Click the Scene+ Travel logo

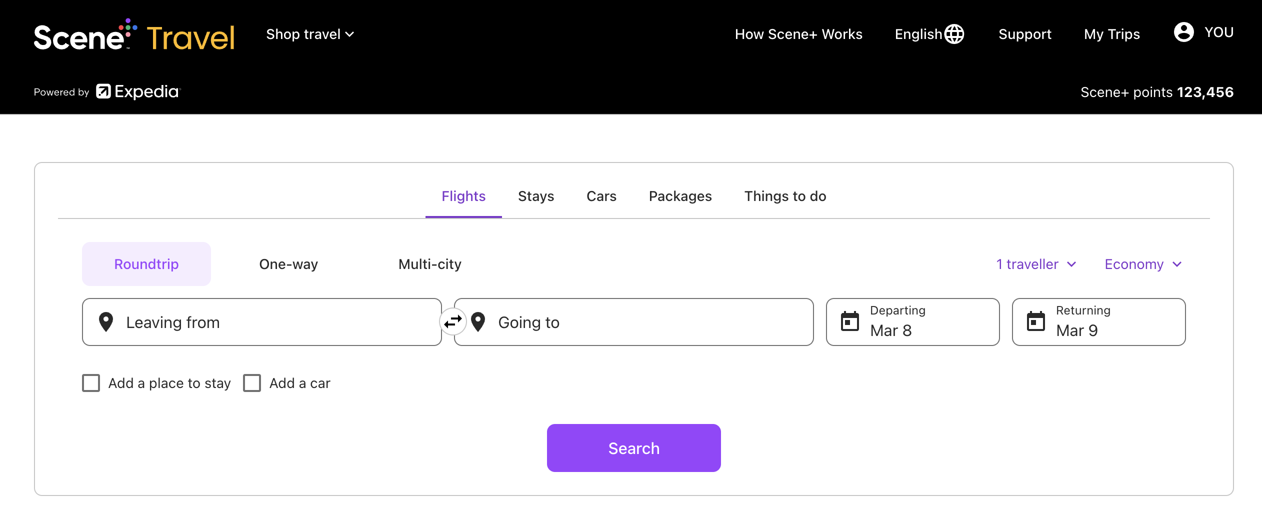[x=134, y=36]
